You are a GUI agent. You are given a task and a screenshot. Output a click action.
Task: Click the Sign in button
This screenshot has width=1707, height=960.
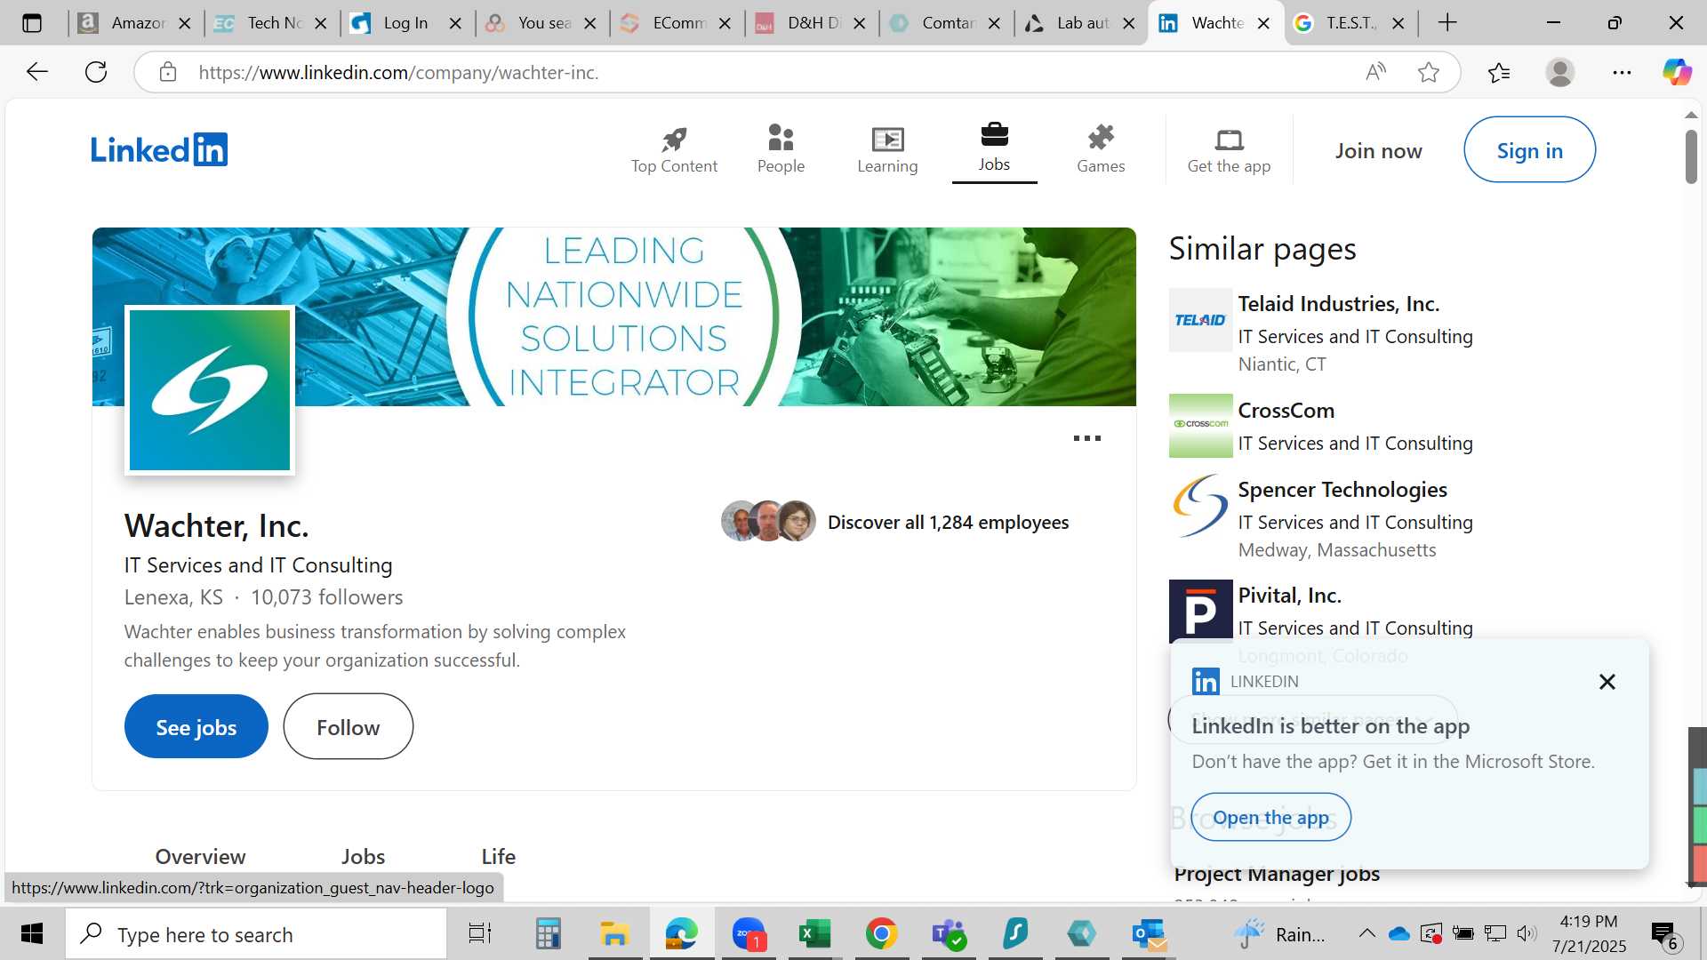point(1529,150)
